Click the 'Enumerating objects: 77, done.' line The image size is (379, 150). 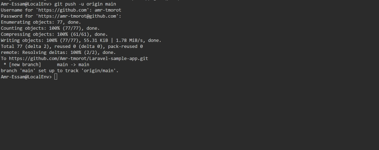click(41, 22)
